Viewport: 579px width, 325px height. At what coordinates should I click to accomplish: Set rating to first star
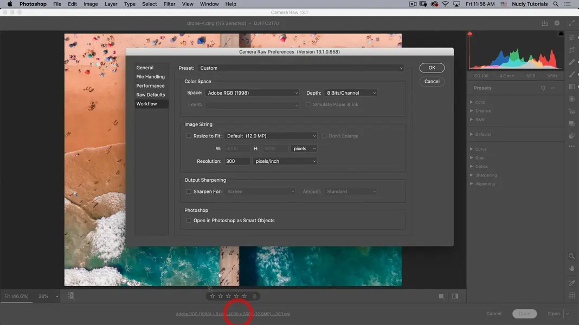213,296
